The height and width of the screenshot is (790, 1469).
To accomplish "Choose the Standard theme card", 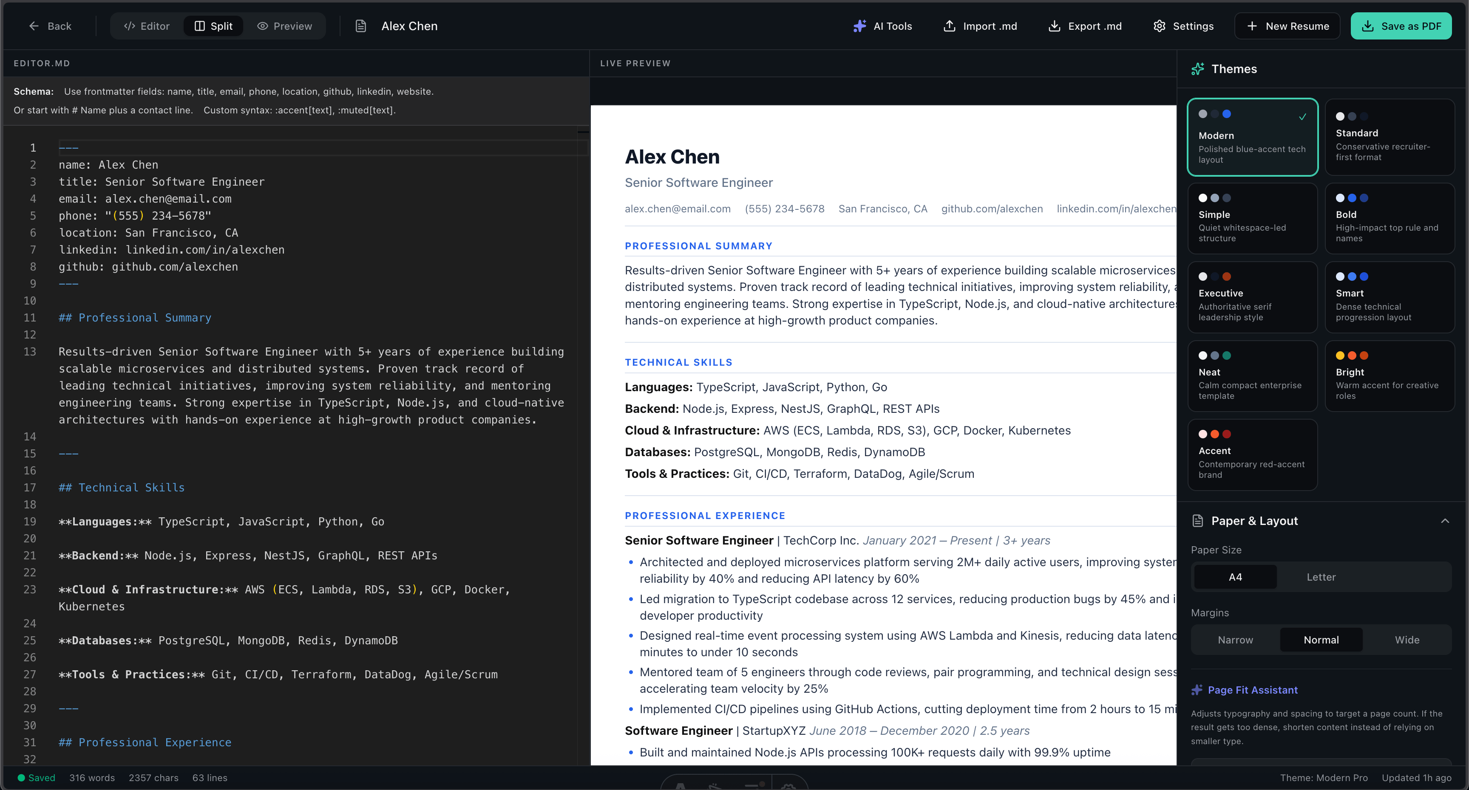I will tap(1390, 137).
